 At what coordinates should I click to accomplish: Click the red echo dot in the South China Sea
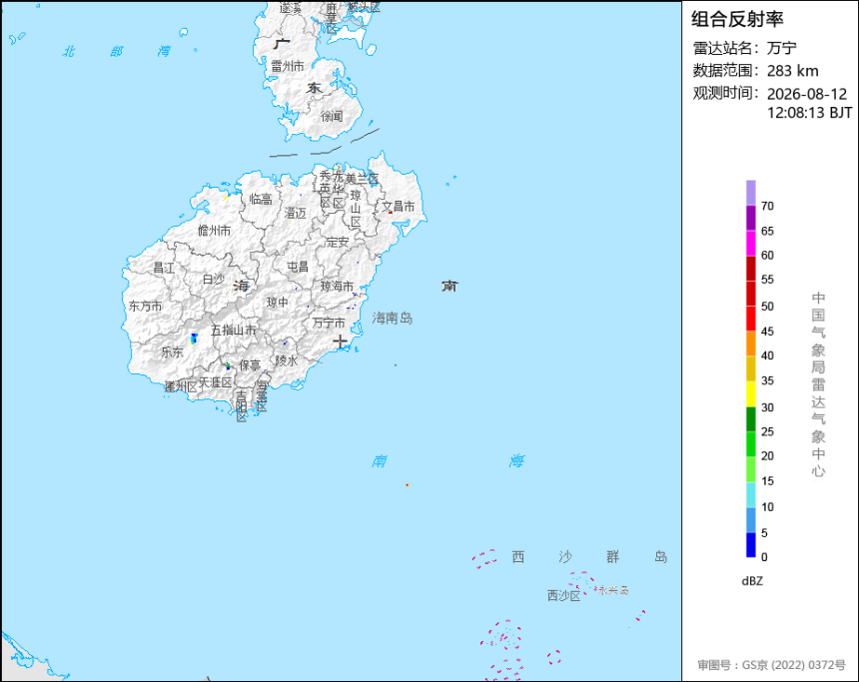pos(408,485)
